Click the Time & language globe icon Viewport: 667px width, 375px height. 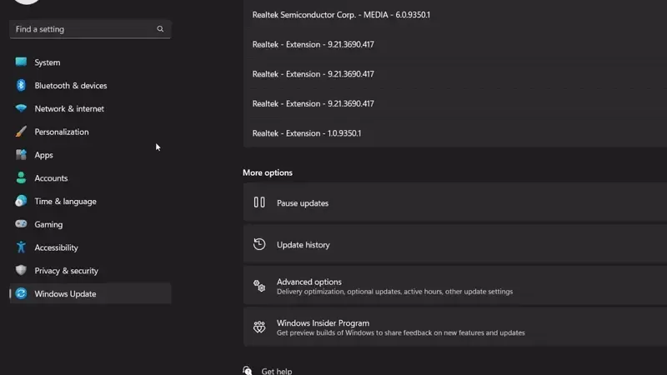[21, 202]
